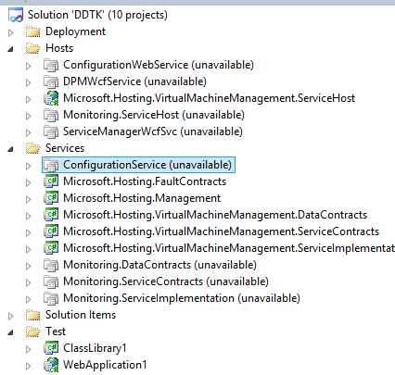Viewport: 395px width, 375px height.
Task: Expand the Microsoft.Hosting.Management project node
Action: (29, 199)
